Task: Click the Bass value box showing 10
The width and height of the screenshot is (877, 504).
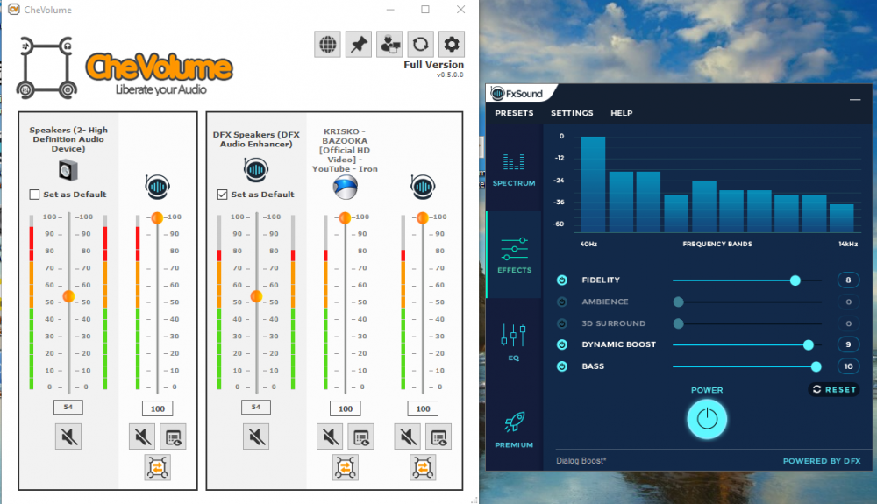Action: click(848, 366)
